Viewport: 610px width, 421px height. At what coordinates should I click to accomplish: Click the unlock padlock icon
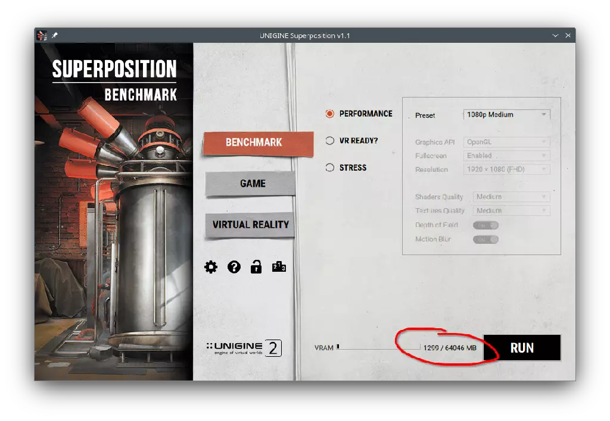coord(256,267)
